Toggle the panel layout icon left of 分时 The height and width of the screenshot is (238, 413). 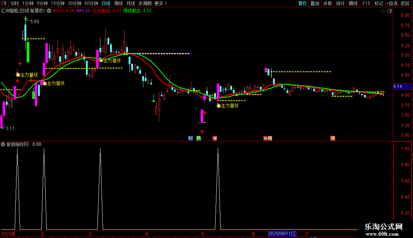pos(4,3)
